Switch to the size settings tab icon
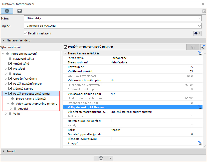 pyautogui.click(x=20, y=11)
